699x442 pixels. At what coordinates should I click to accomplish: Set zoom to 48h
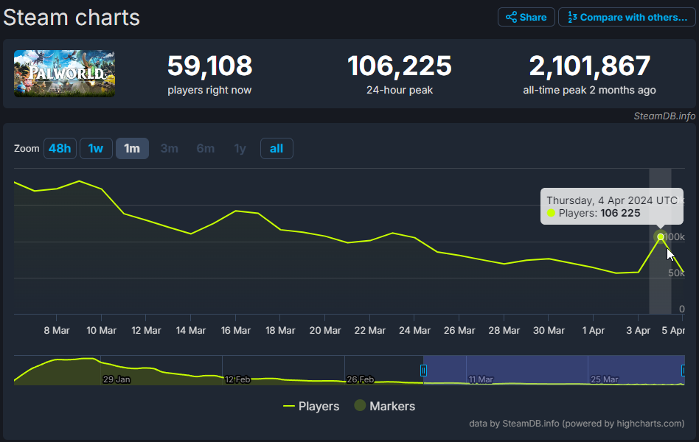click(59, 149)
